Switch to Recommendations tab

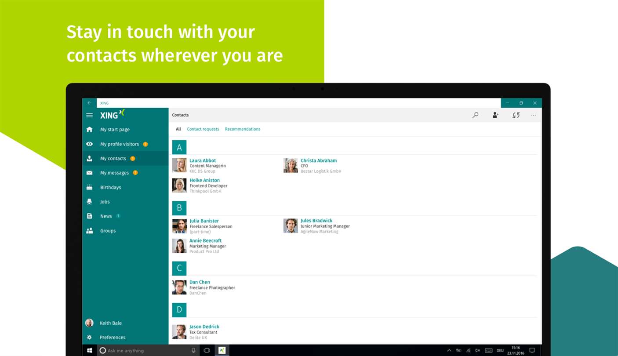point(243,129)
